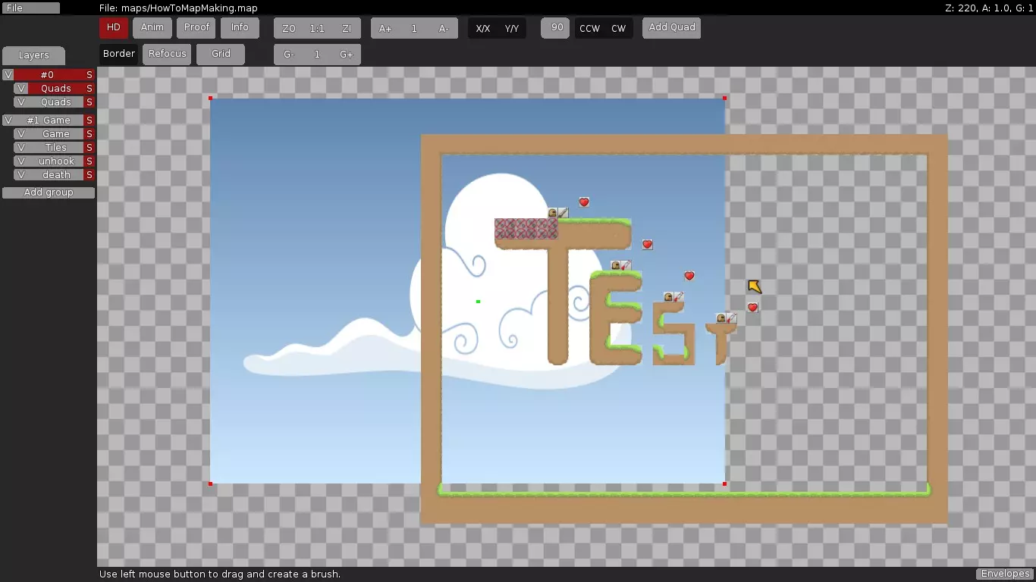
Task: Click gray sword entity tile above letter T
Action: [563, 213]
